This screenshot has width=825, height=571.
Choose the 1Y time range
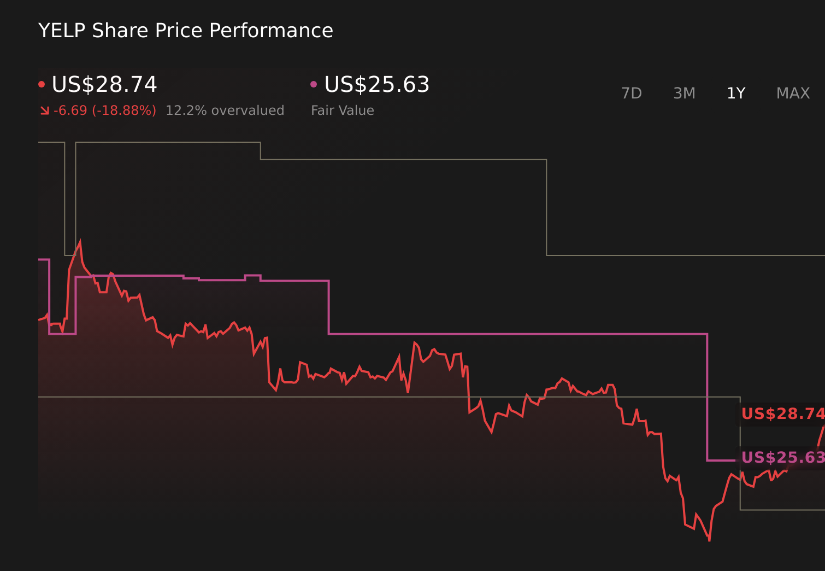point(736,94)
